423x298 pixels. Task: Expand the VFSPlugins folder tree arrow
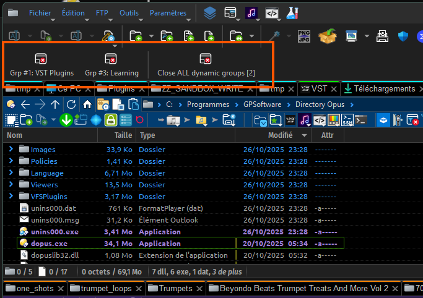coord(11,196)
